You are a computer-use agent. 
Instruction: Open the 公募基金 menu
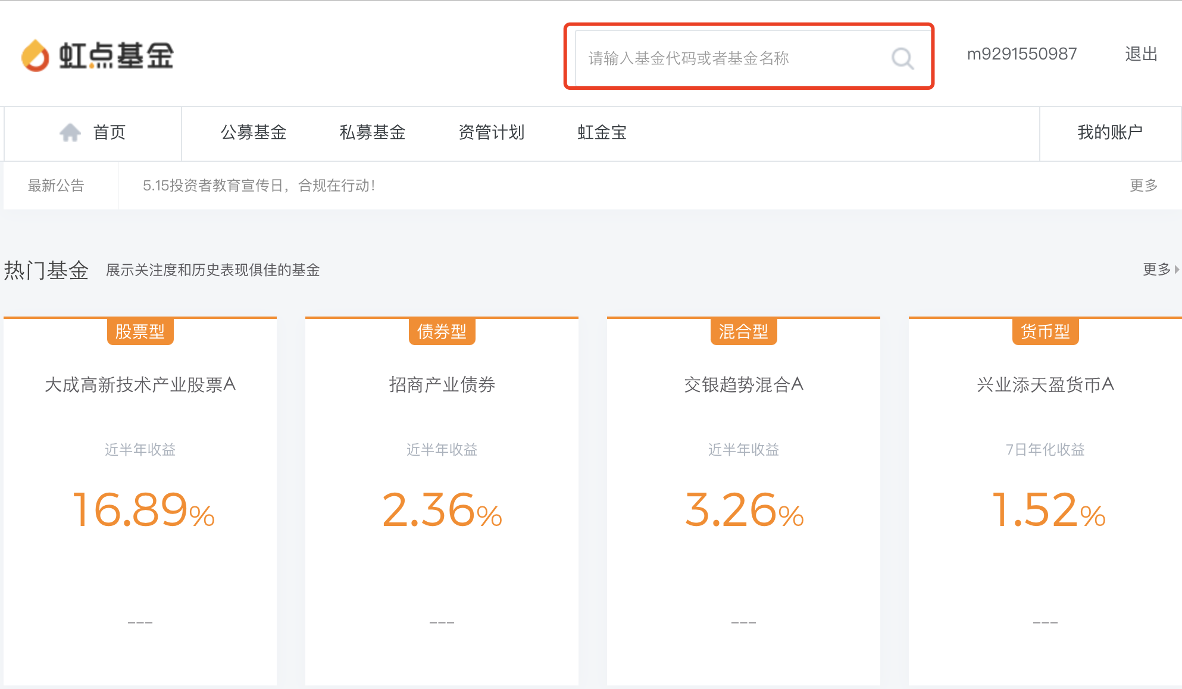[254, 132]
